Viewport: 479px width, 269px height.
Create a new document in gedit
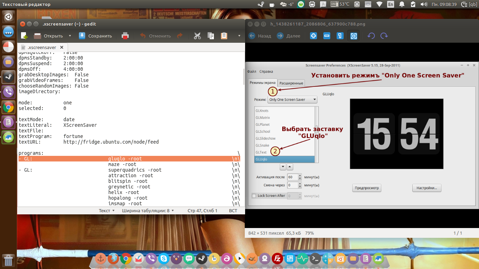pos(24,36)
